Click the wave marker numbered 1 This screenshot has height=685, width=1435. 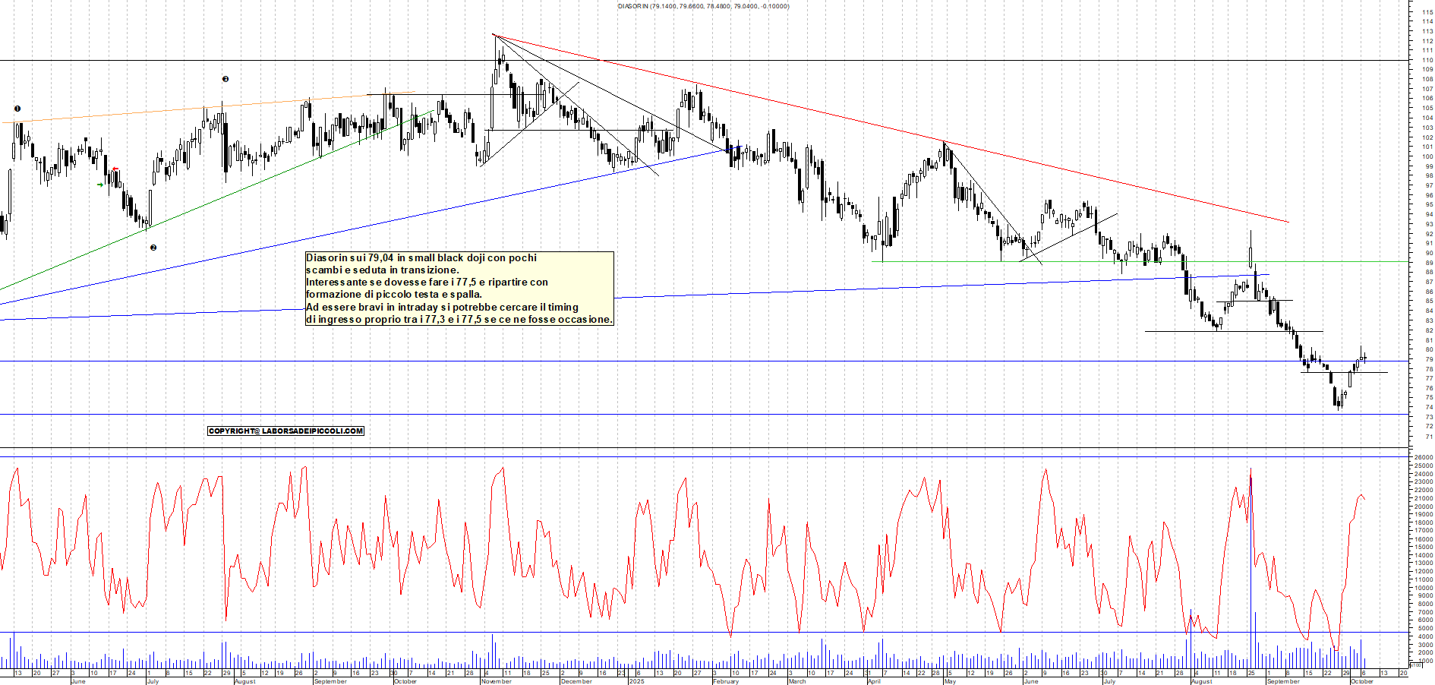pyautogui.click(x=17, y=109)
